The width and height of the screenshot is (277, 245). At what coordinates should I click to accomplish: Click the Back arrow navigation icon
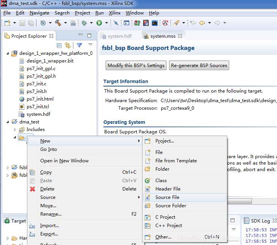click(x=202, y=23)
